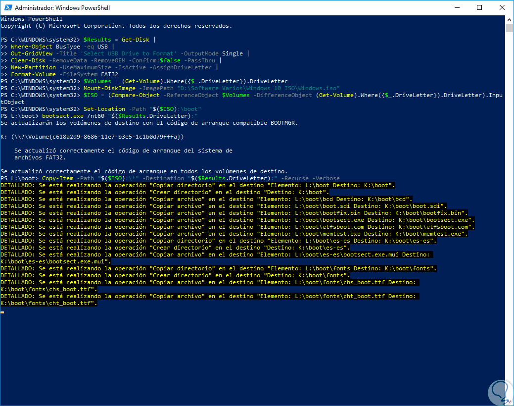Screen dimensions: 514x406
Task: Minimize the PowerShell window
Action: pos(457,7)
